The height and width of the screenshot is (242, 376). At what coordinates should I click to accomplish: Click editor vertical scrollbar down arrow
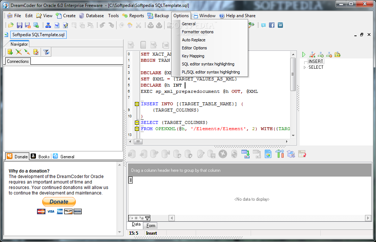click(x=293, y=135)
